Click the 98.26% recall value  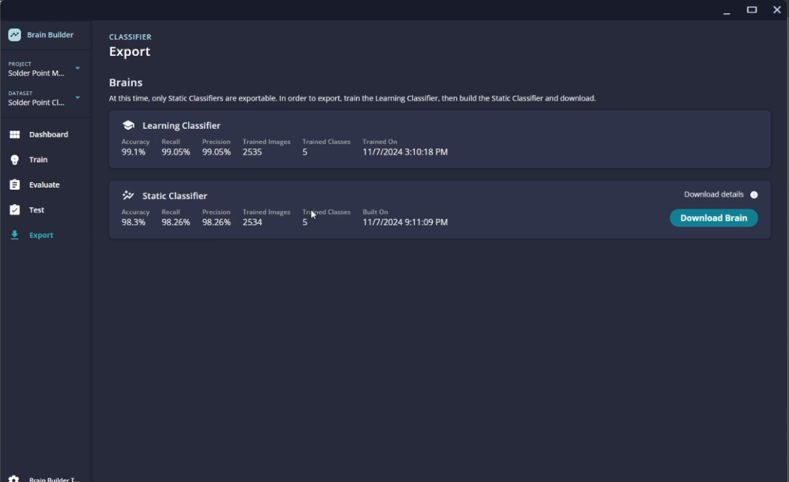[176, 222]
